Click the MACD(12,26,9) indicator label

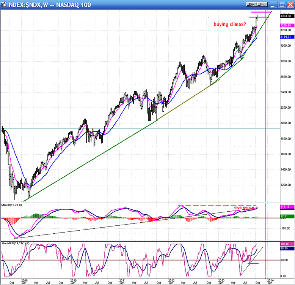tap(11, 205)
